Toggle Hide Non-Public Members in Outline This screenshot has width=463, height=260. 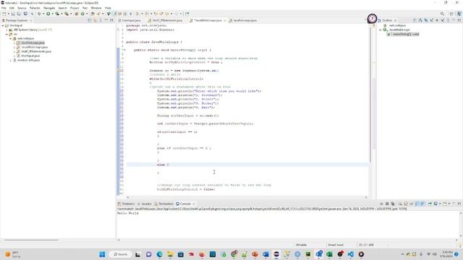[437, 20]
